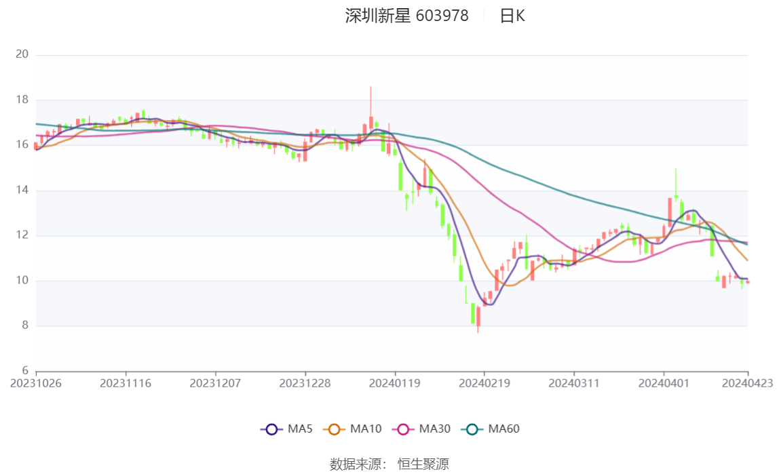Click the data source text 数据来源：恒生聚源

(x=389, y=464)
